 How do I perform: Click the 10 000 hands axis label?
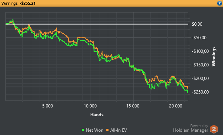coord(90,106)
